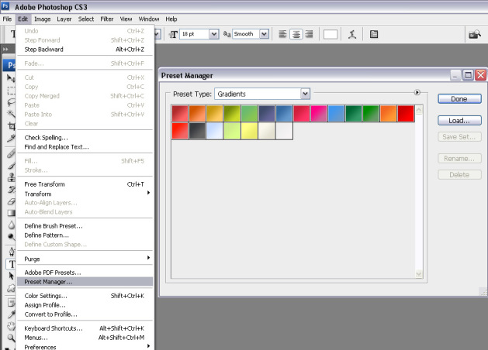This screenshot has height=350, width=488.
Task: Select the yellow gradient swatch in second row
Action: (x=249, y=131)
